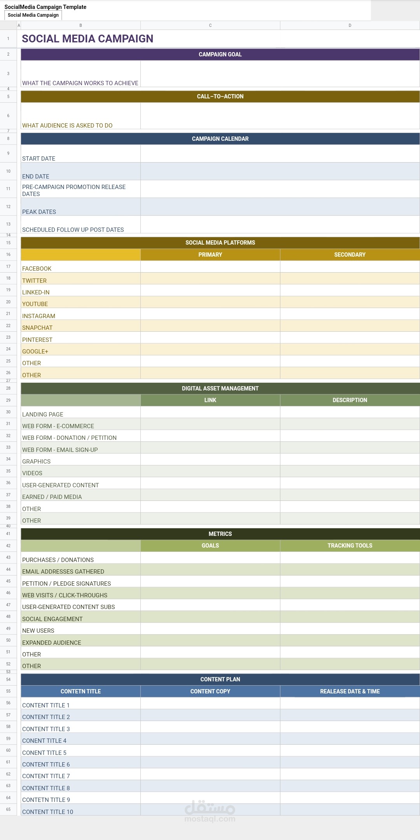
Task: Select PETITION / PLEDGE SIGNATURES cell
Action: pyautogui.click(x=80, y=581)
